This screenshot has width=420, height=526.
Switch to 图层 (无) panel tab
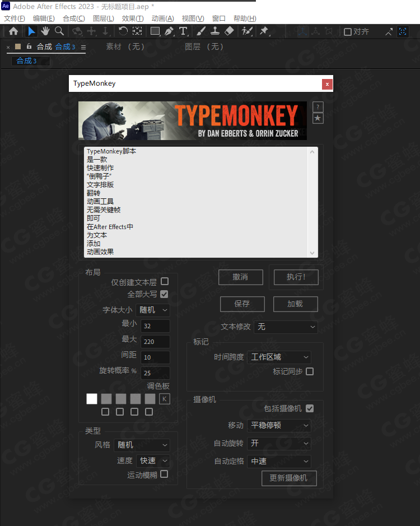click(x=204, y=46)
